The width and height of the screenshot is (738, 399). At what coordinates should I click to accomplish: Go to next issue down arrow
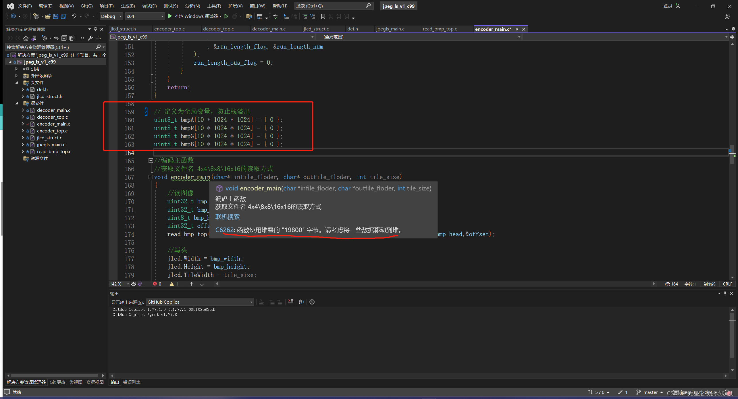tap(202, 284)
